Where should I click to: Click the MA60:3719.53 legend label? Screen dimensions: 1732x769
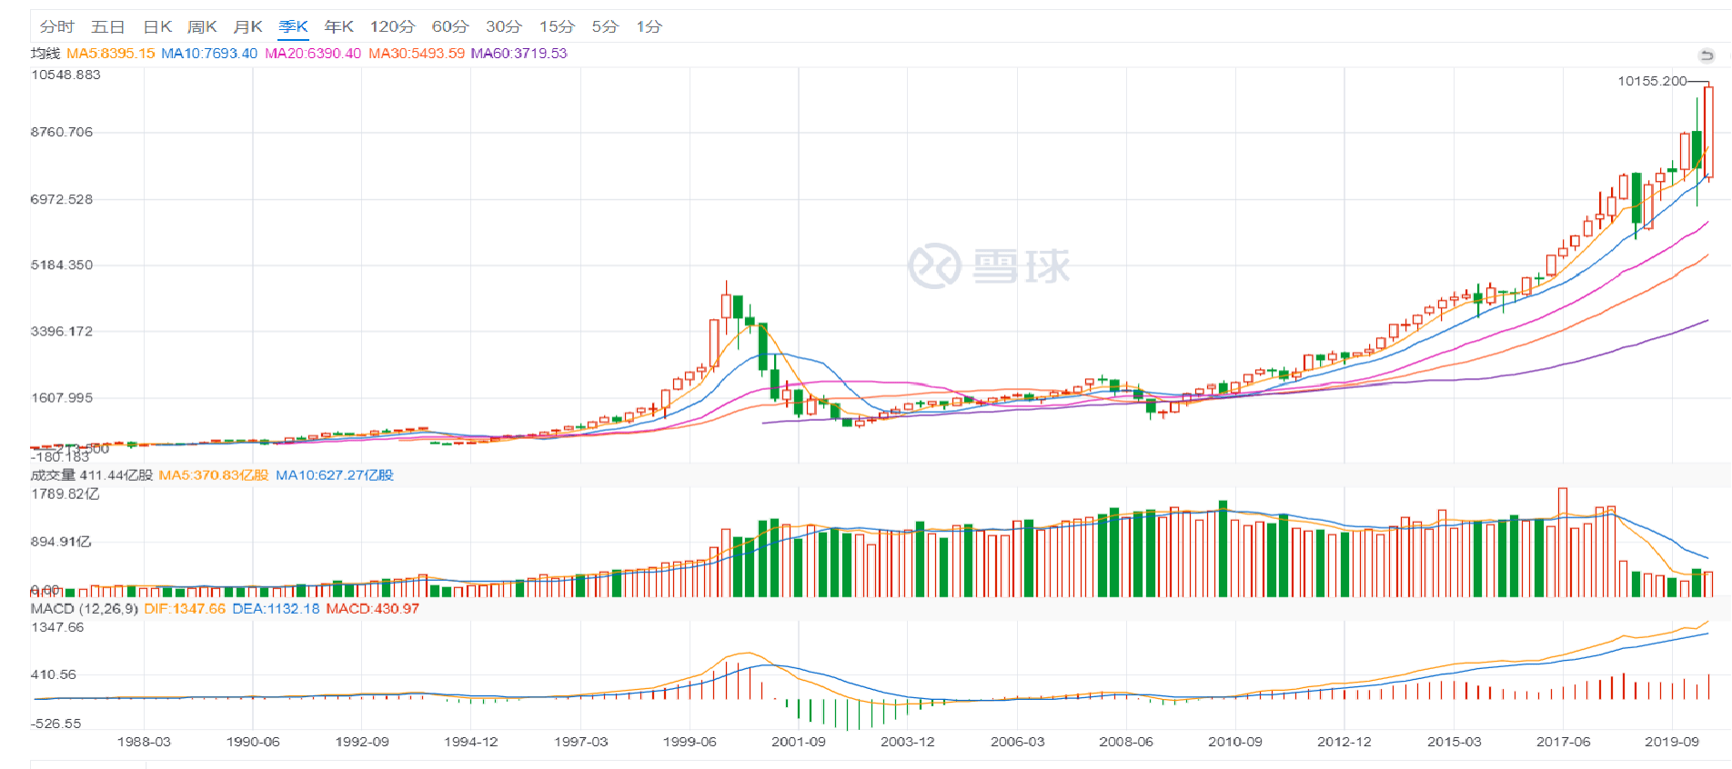tap(519, 54)
